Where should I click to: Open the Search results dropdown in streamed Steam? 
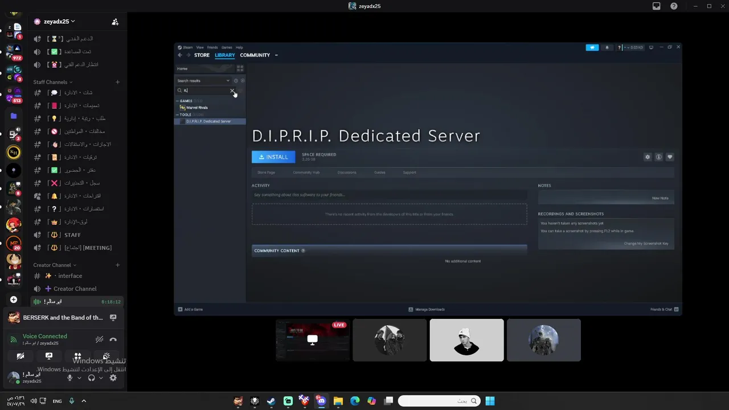coord(204,80)
